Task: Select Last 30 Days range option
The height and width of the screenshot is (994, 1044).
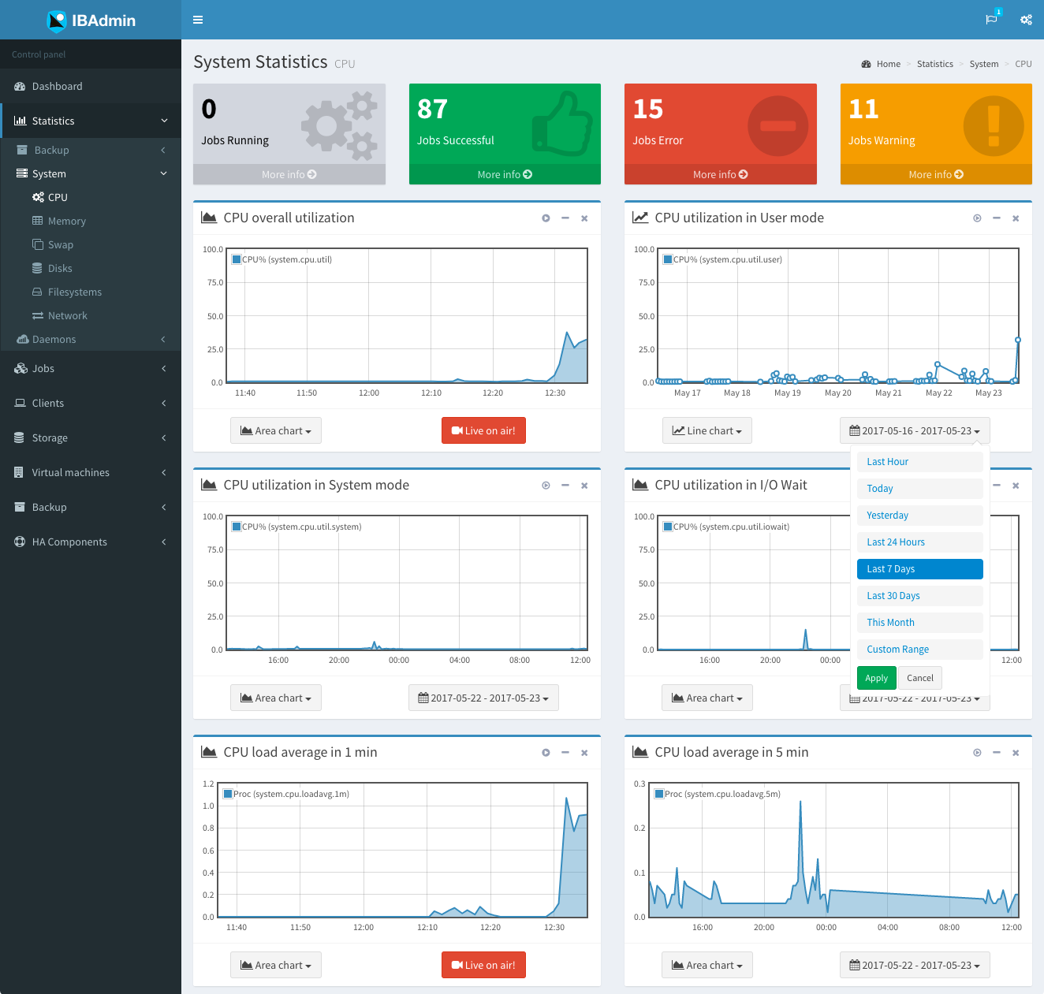Action: click(920, 596)
